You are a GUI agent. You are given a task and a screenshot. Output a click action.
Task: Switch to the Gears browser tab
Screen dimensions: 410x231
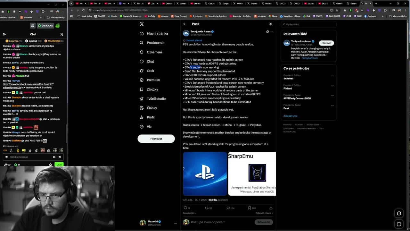click(167, 4)
